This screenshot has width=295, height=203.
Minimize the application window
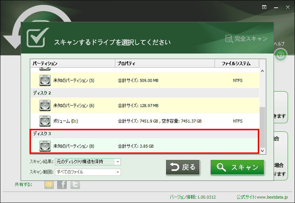276,7
